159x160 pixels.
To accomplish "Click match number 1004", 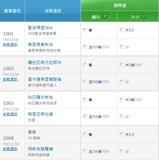I will [8, 138].
